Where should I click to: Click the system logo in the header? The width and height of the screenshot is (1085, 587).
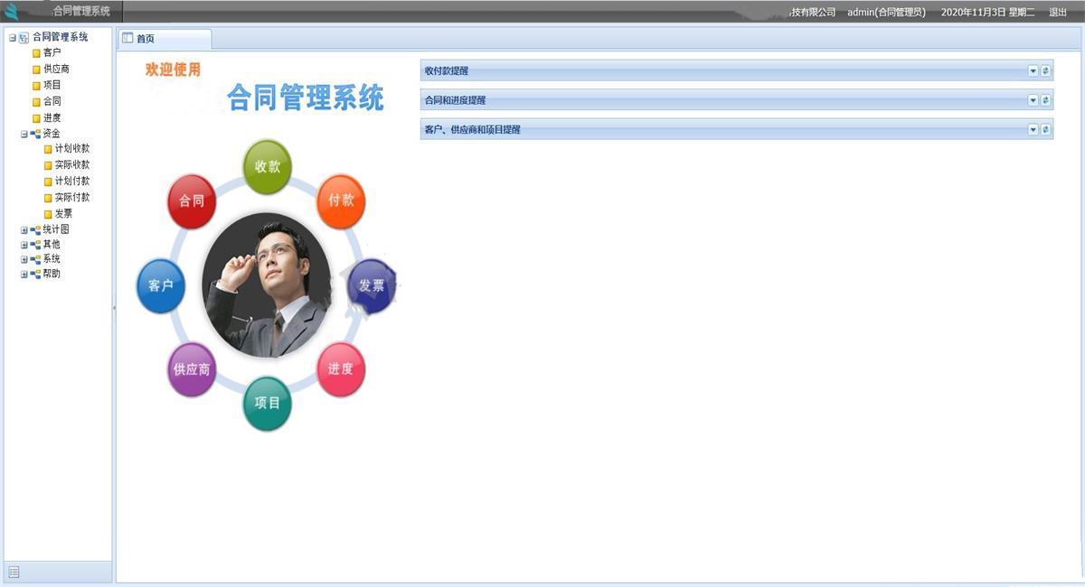coord(12,12)
